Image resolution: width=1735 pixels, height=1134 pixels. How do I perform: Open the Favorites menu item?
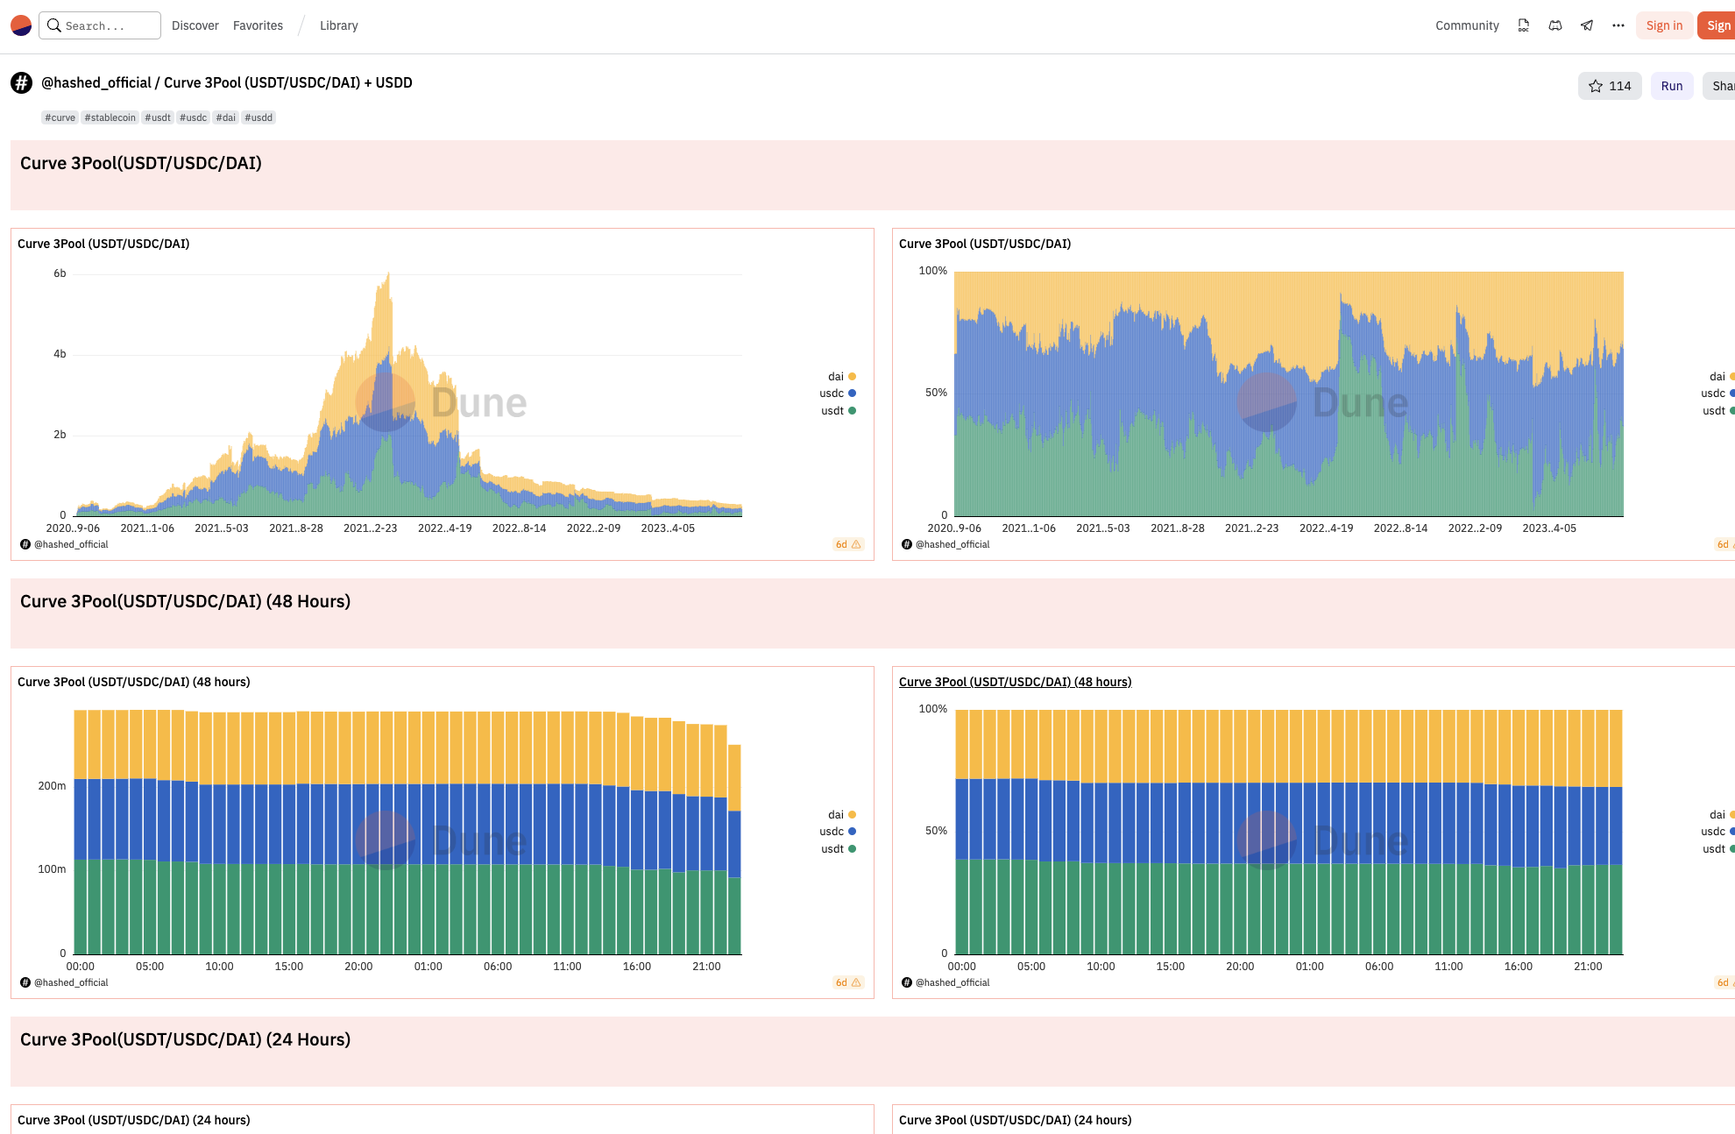point(258,25)
